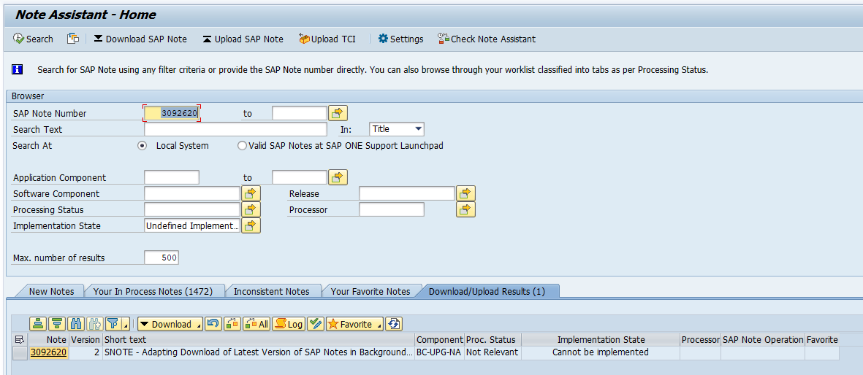Image resolution: width=863 pixels, height=375 pixels.
Task: Click 'BC-UPG-NA' component cell
Action: pos(439,352)
